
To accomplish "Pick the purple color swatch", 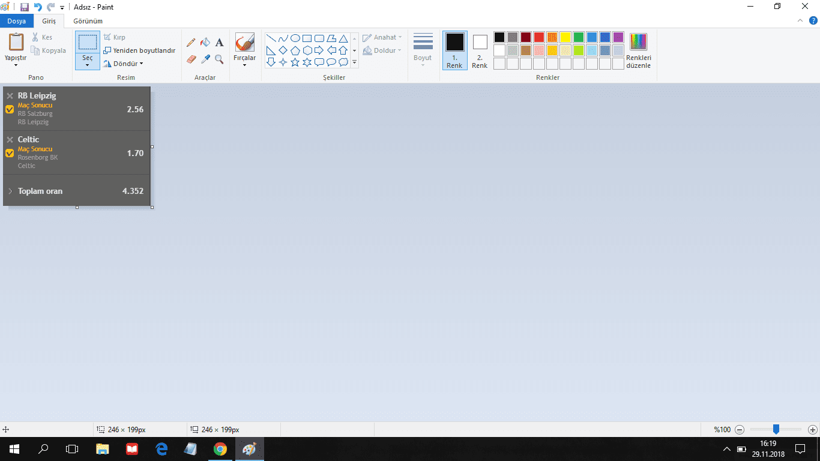I will (x=618, y=37).
